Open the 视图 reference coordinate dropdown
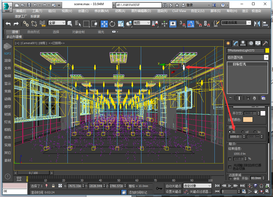 point(142,23)
